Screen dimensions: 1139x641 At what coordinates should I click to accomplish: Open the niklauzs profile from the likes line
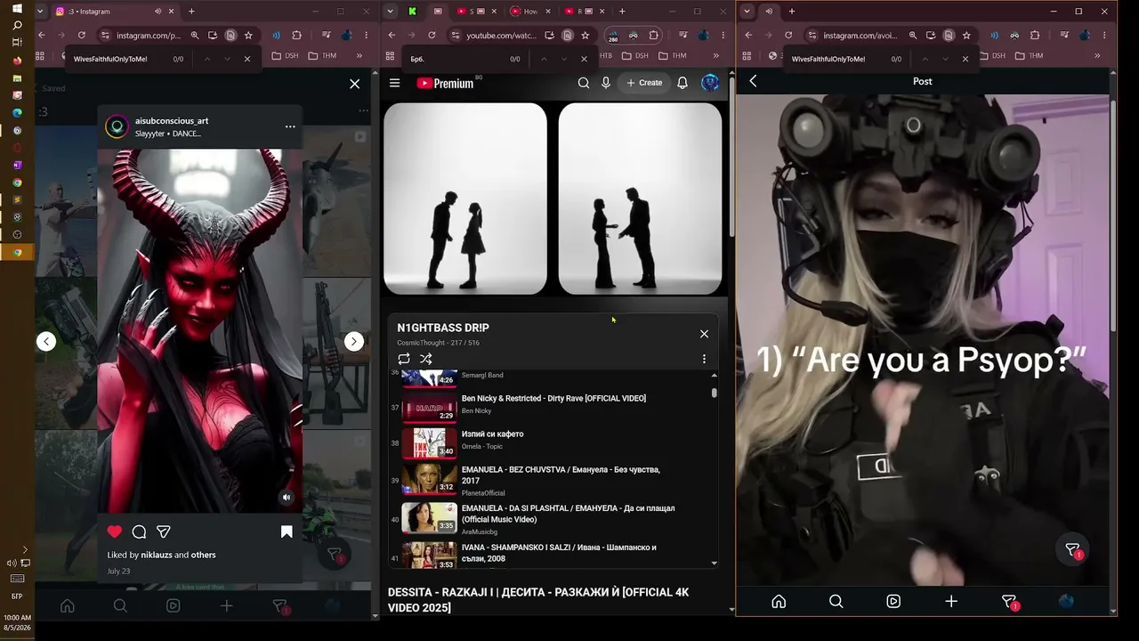click(x=157, y=555)
